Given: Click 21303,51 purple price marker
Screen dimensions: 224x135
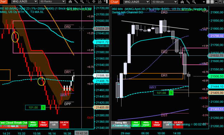Looking at the screenshot, I should pos(216,109).
